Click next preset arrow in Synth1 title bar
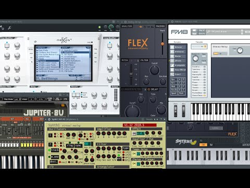Viewport: 250px width, 188px height. click(157, 120)
